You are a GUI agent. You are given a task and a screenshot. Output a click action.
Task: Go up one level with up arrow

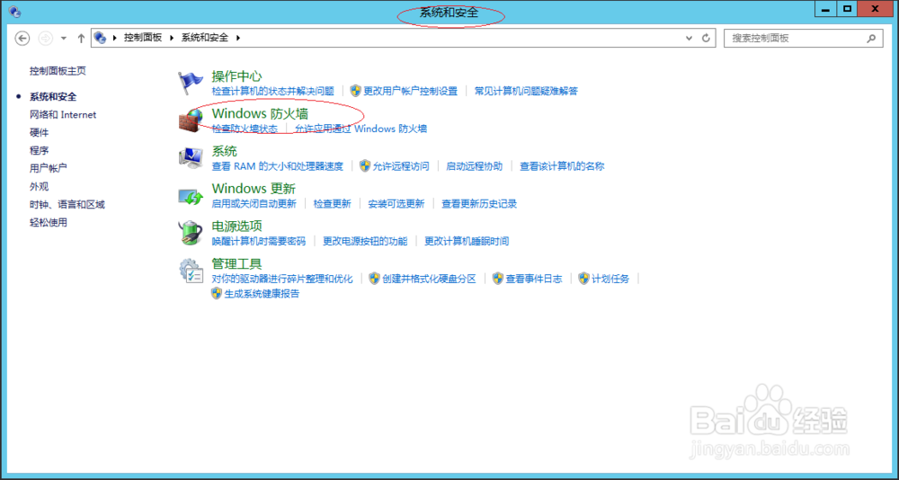81,38
